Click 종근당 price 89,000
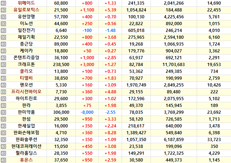This screenshot has width=231, height=163. click(61, 44)
